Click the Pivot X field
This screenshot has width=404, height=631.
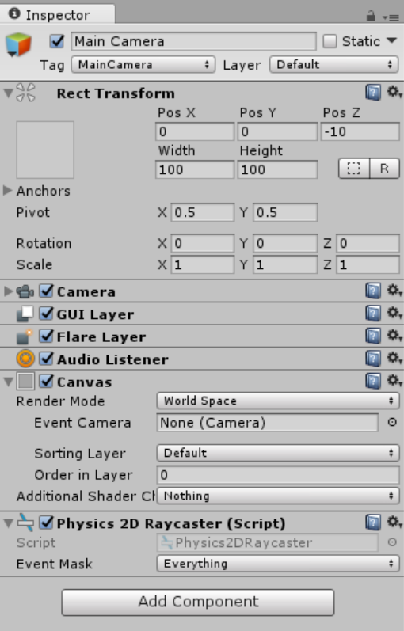203,212
